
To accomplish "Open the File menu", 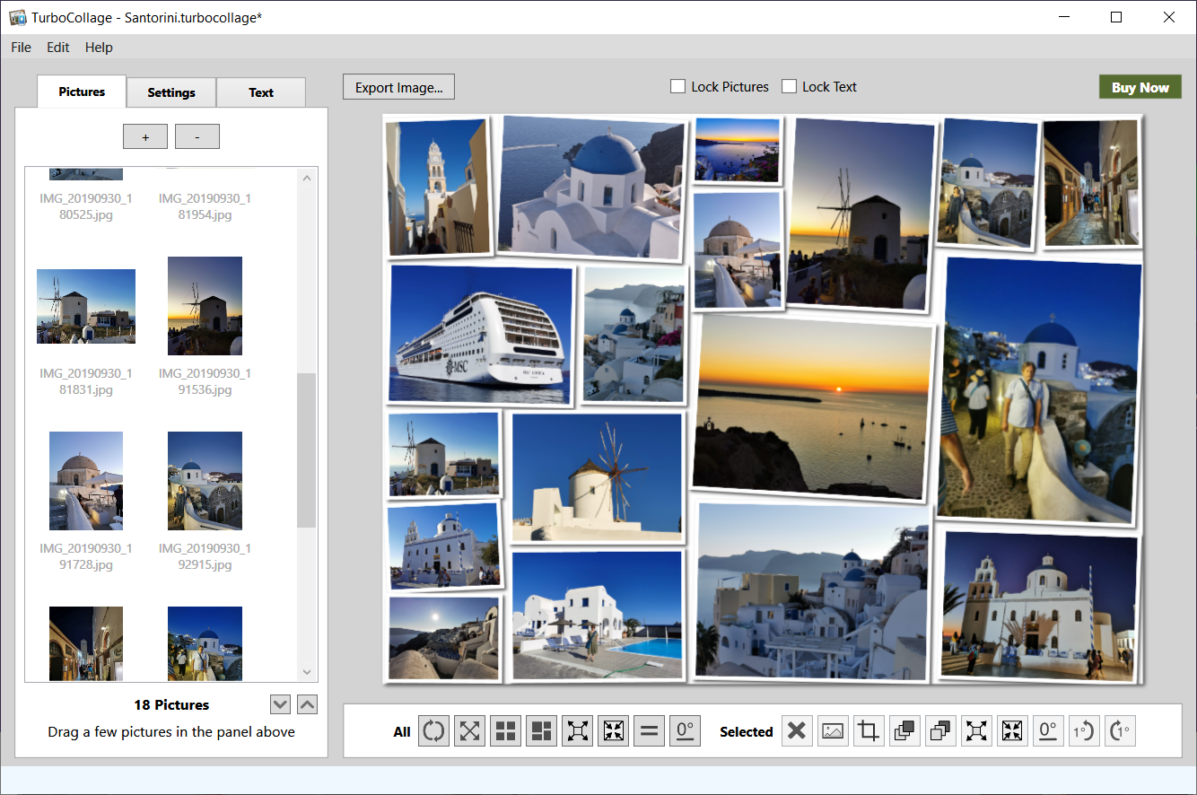I will (21, 48).
